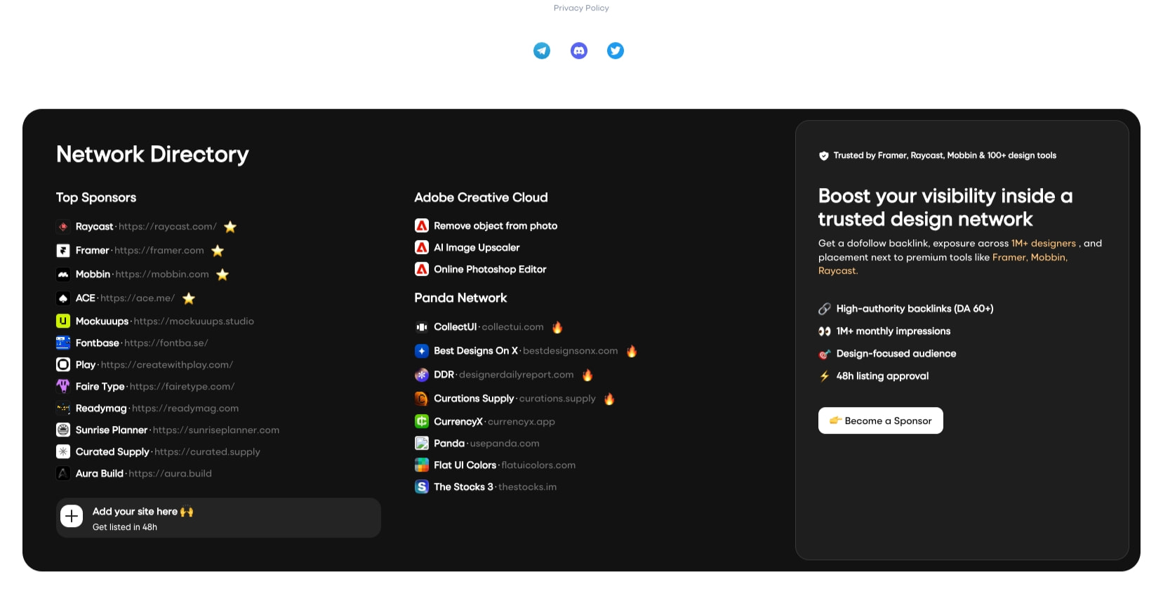Click the Network Directory heading
The width and height of the screenshot is (1163, 591).
click(x=152, y=154)
